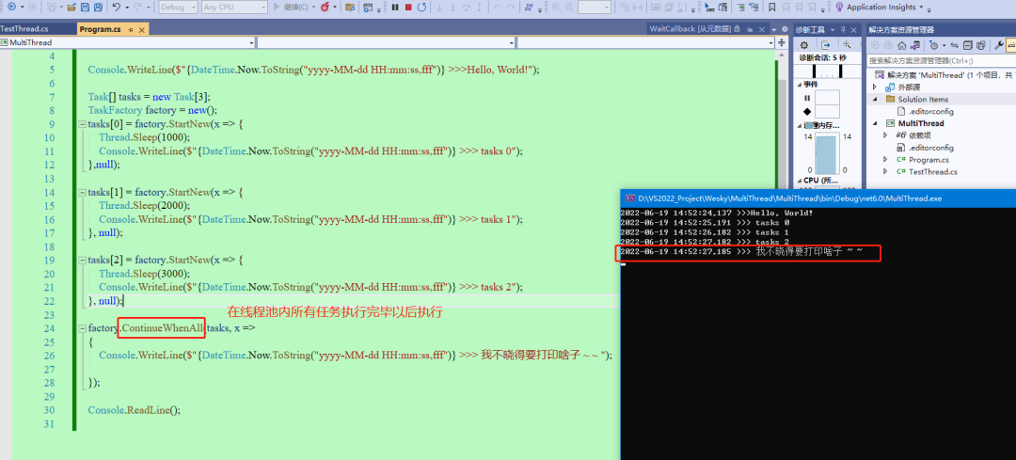Collapse the Solution Items folder node
The image size is (1016, 460).
(x=876, y=99)
